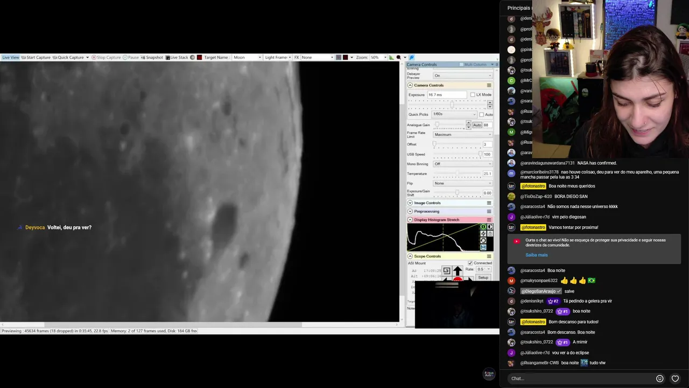
Task: Click the magnifier focus tool icon
Action: tap(398, 57)
